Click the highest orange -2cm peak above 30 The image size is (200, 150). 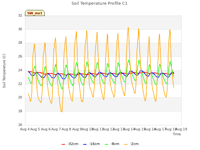(128, 27)
